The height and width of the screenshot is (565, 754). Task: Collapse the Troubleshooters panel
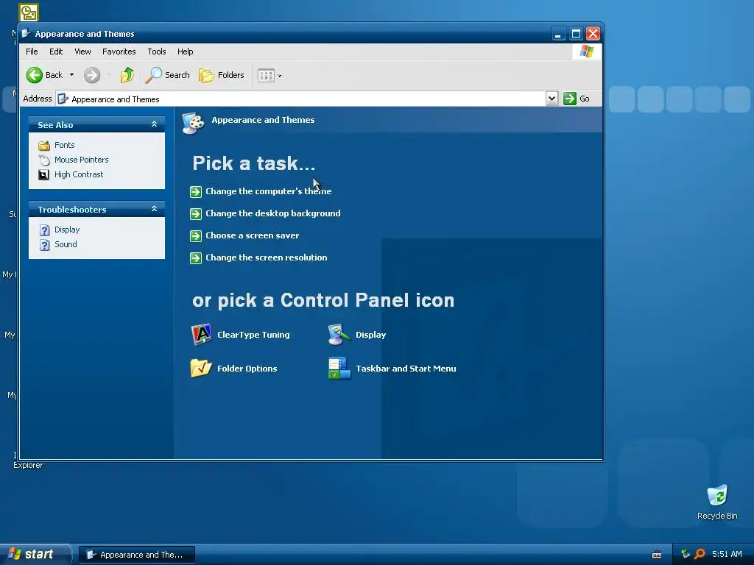click(154, 208)
